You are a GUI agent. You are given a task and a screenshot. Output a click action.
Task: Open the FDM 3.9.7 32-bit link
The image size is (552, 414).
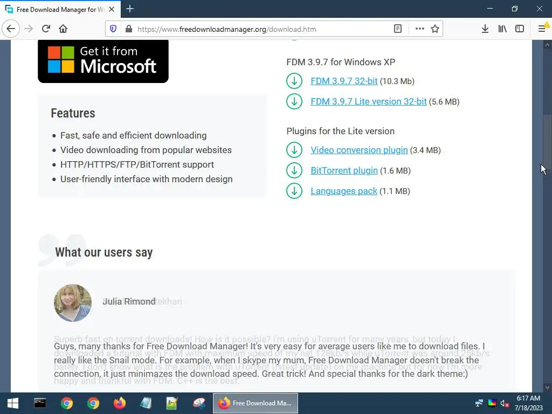[x=344, y=81]
